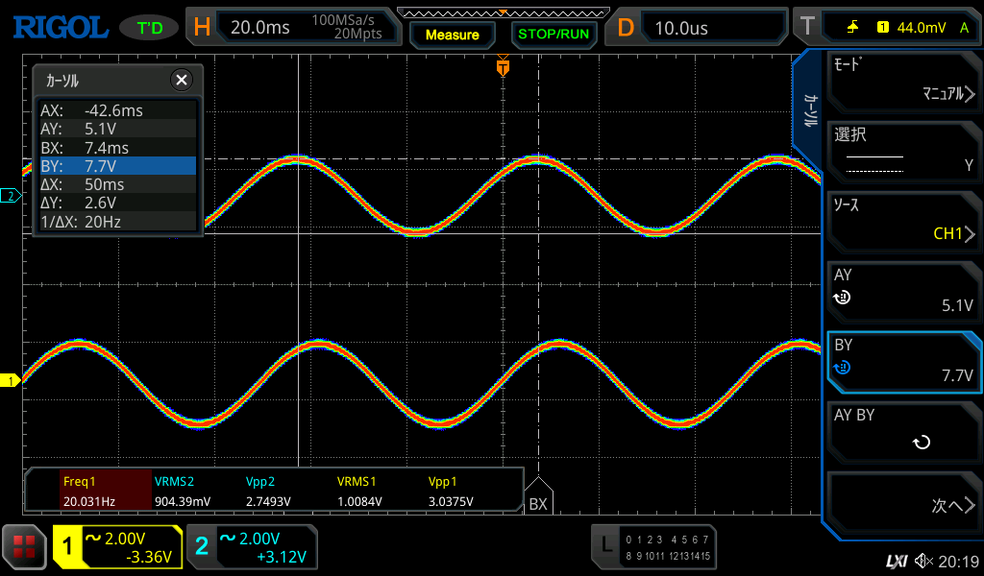The height and width of the screenshot is (576, 984).
Task: Click the AY BY rotate icon
Action: pyautogui.click(x=921, y=443)
